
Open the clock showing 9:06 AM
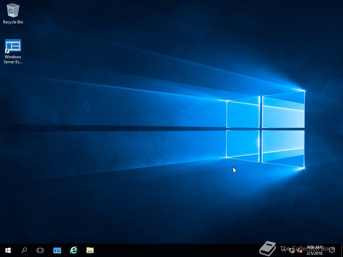[315, 250]
